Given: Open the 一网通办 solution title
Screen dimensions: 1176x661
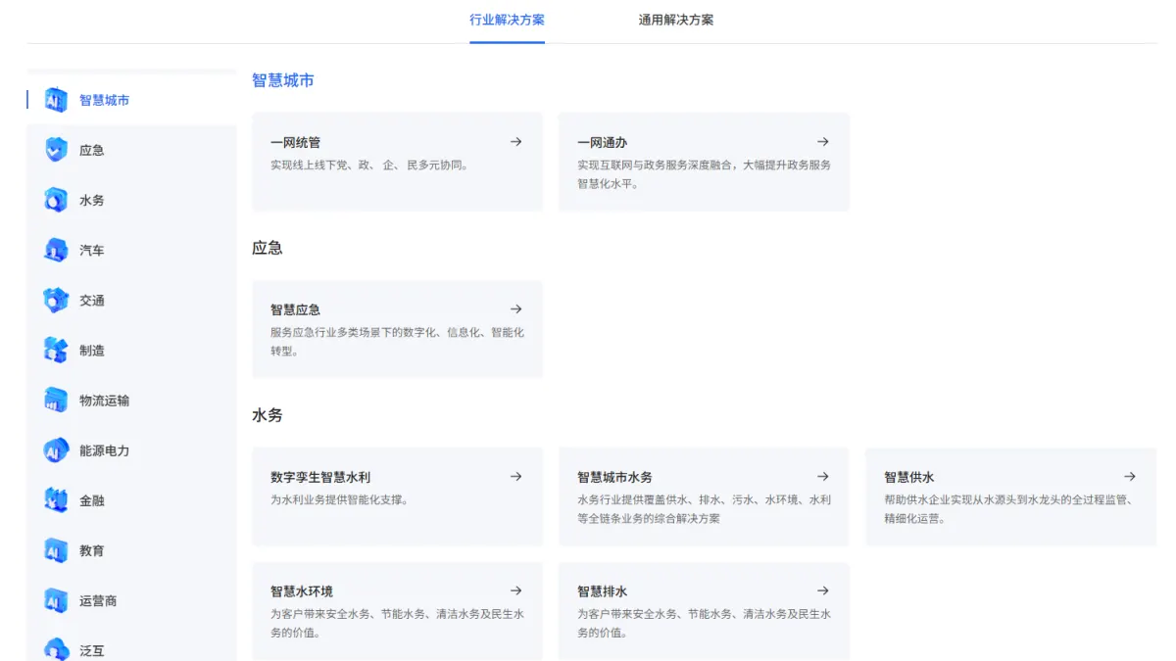Looking at the screenshot, I should coord(603,143).
